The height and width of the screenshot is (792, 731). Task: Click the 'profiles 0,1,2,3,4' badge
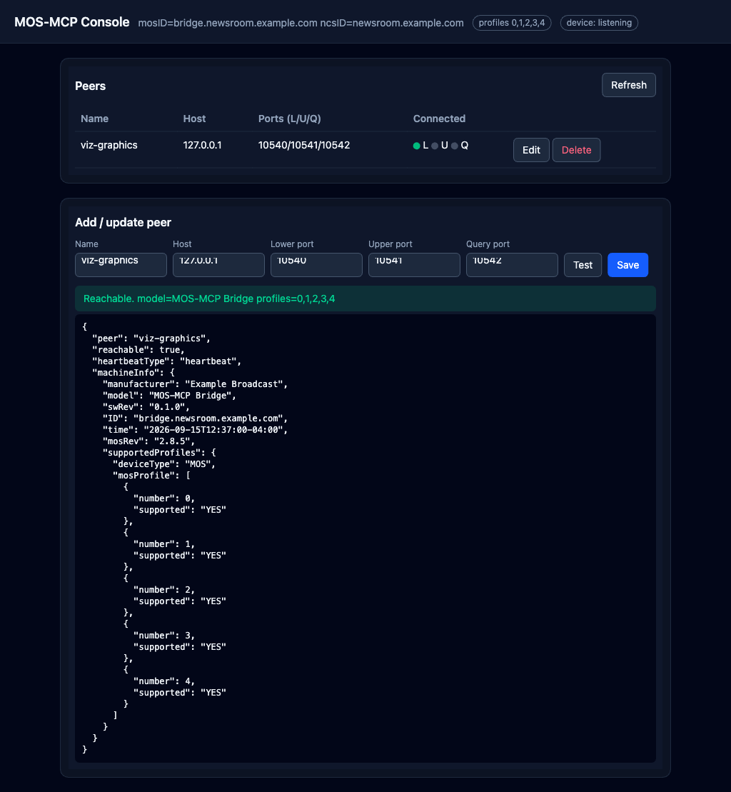coord(511,23)
